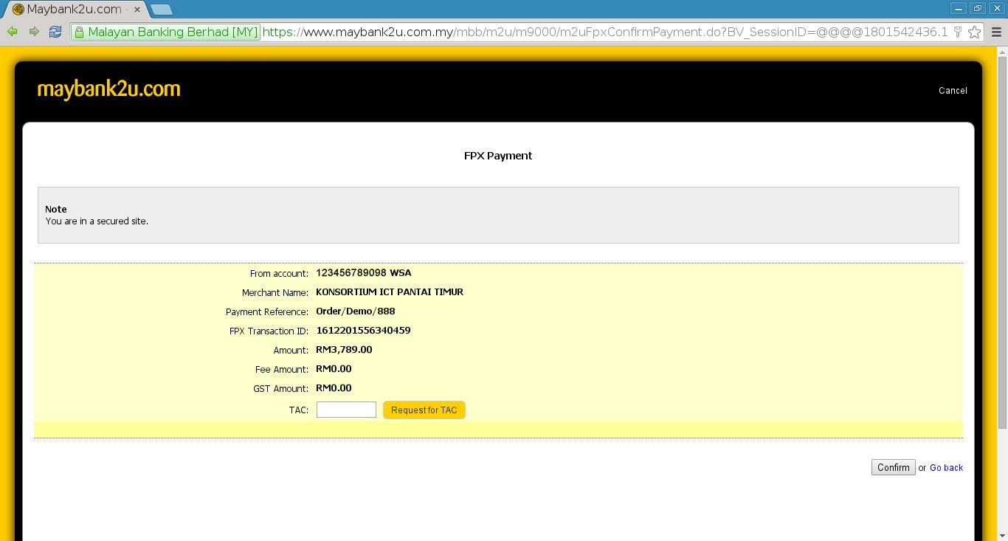The width and height of the screenshot is (1008, 541).
Task: Click the browser forward arrow
Action: click(33, 32)
